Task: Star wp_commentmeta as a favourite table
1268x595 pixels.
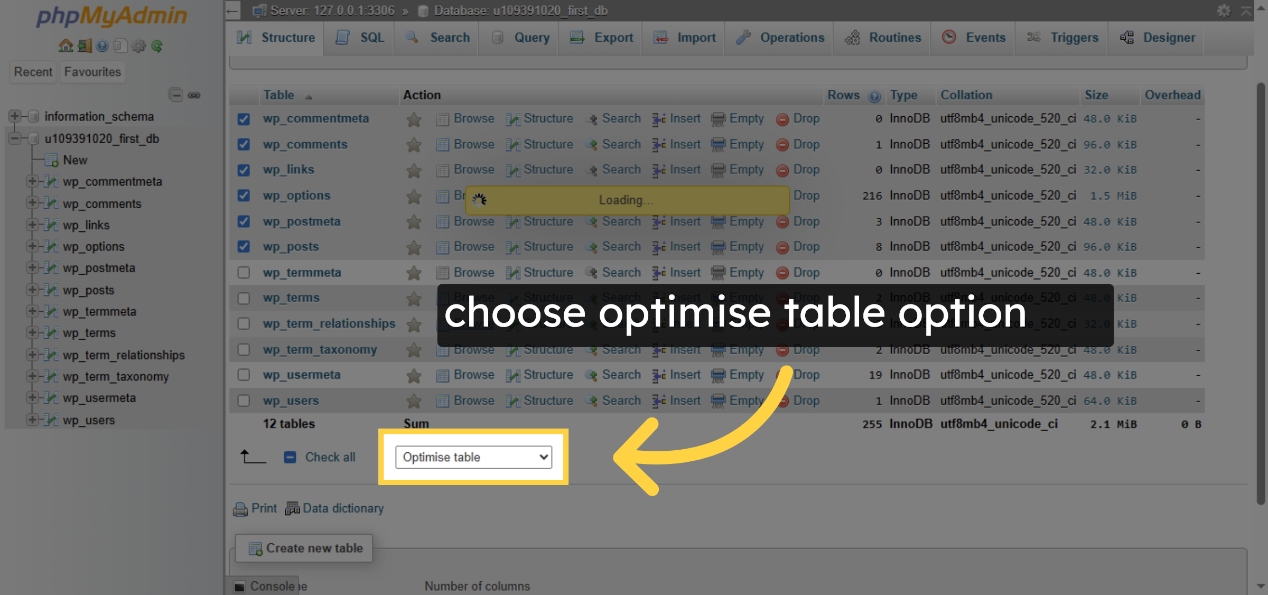Action: pyautogui.click(x=414, y=118)
